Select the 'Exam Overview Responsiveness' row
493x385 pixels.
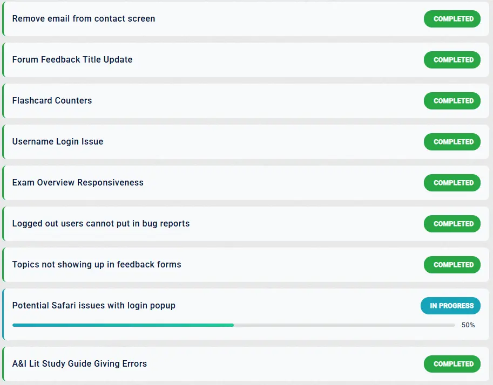(x=78, y=182)
